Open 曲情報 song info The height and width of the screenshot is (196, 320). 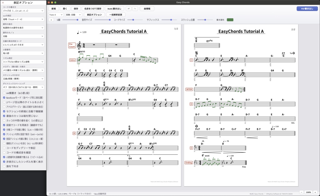[147, 8]
